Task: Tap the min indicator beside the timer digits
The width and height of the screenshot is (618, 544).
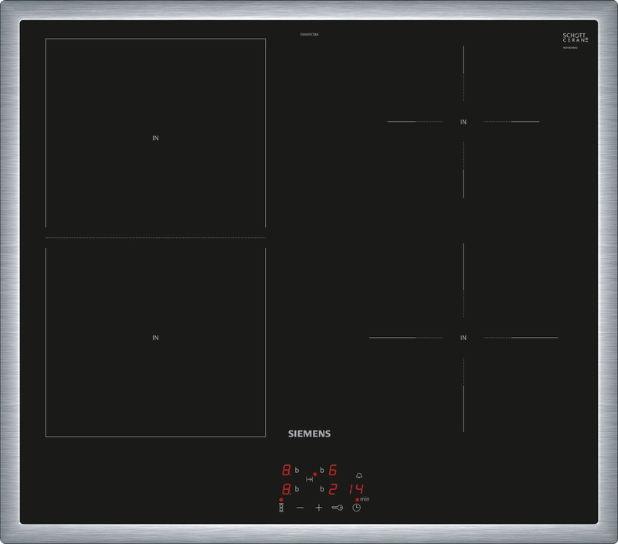Action: [365, 499]
